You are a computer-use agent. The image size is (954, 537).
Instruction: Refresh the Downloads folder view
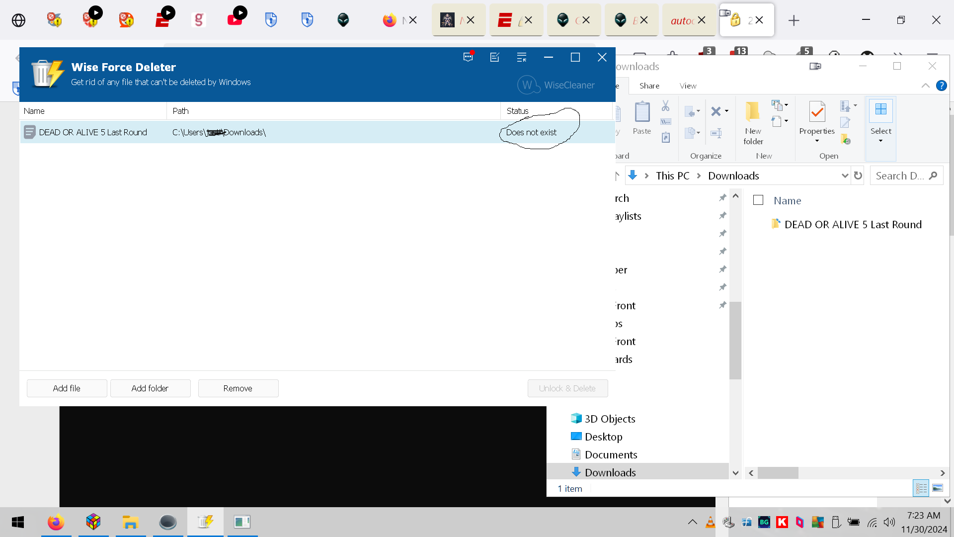click(858, 176)
